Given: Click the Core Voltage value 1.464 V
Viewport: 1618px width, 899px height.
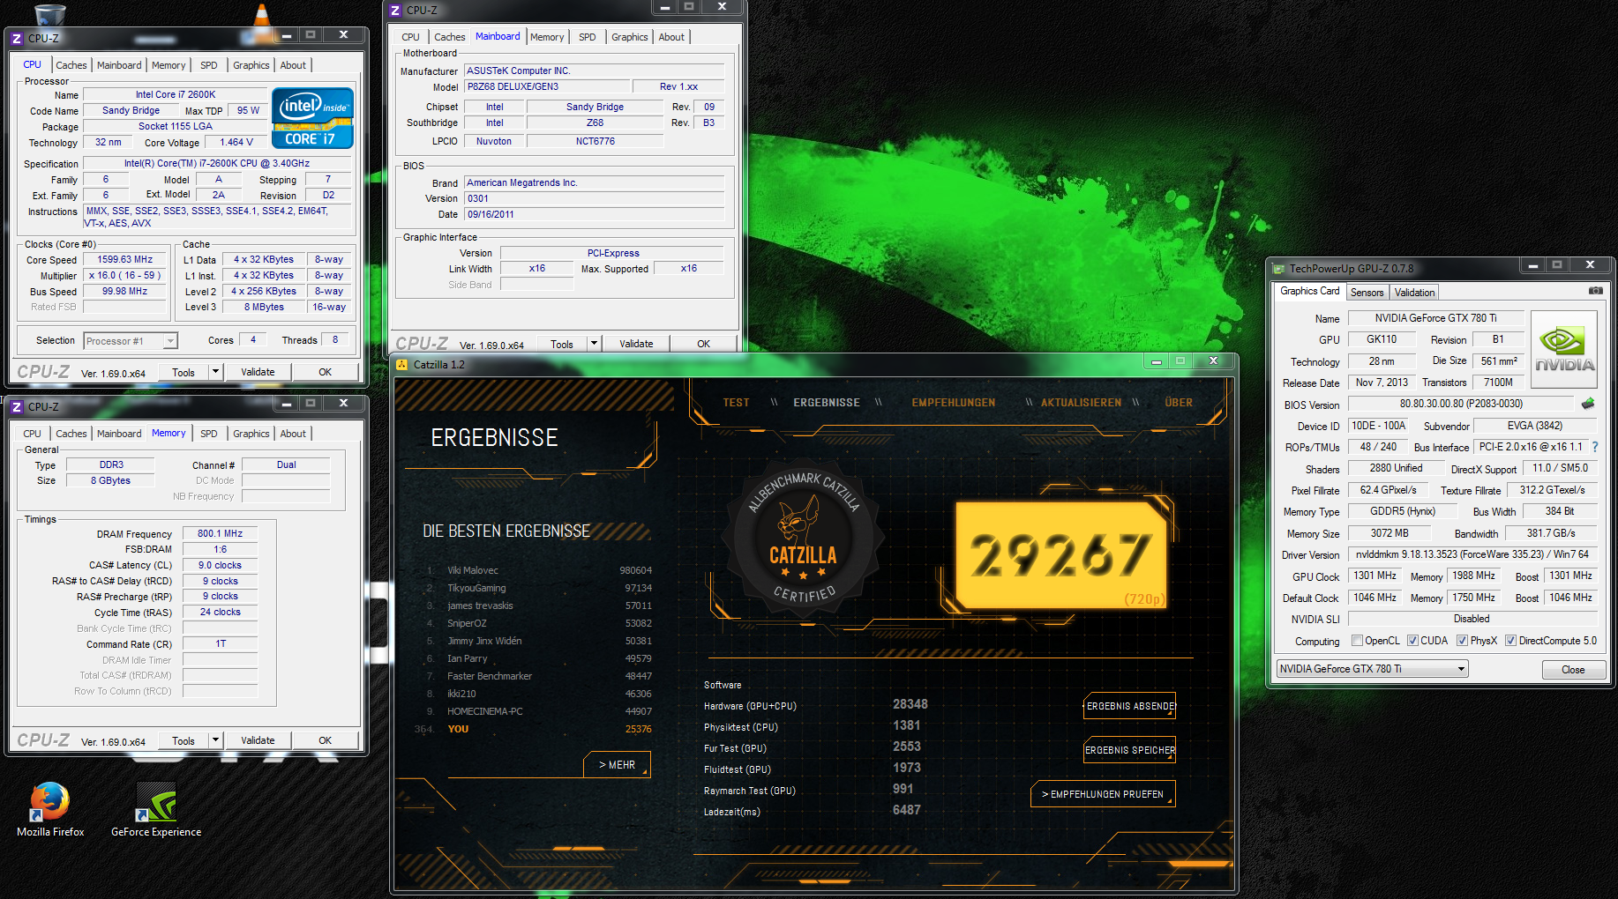Looking at the screenshot, I should [236, 142].
